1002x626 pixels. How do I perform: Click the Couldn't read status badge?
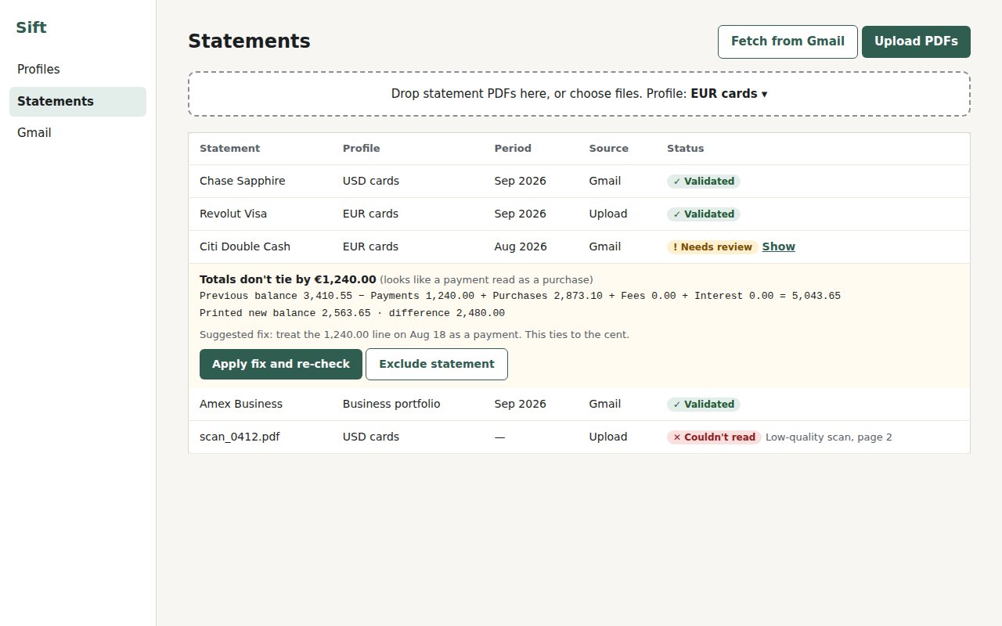[x=714, y=437]
